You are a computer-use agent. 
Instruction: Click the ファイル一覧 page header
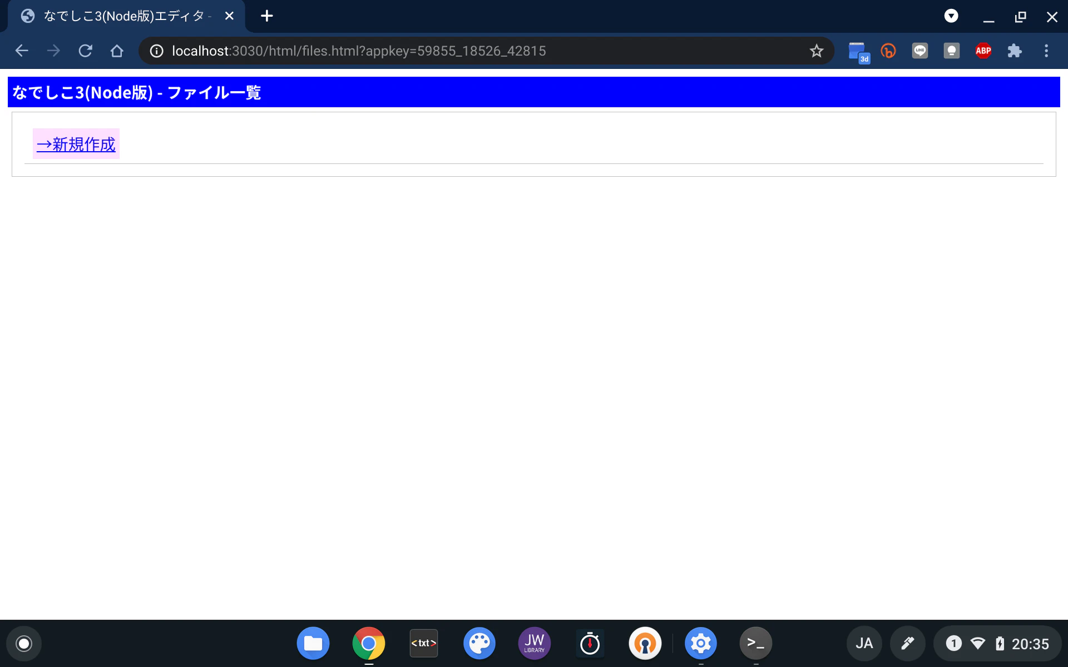534,92
